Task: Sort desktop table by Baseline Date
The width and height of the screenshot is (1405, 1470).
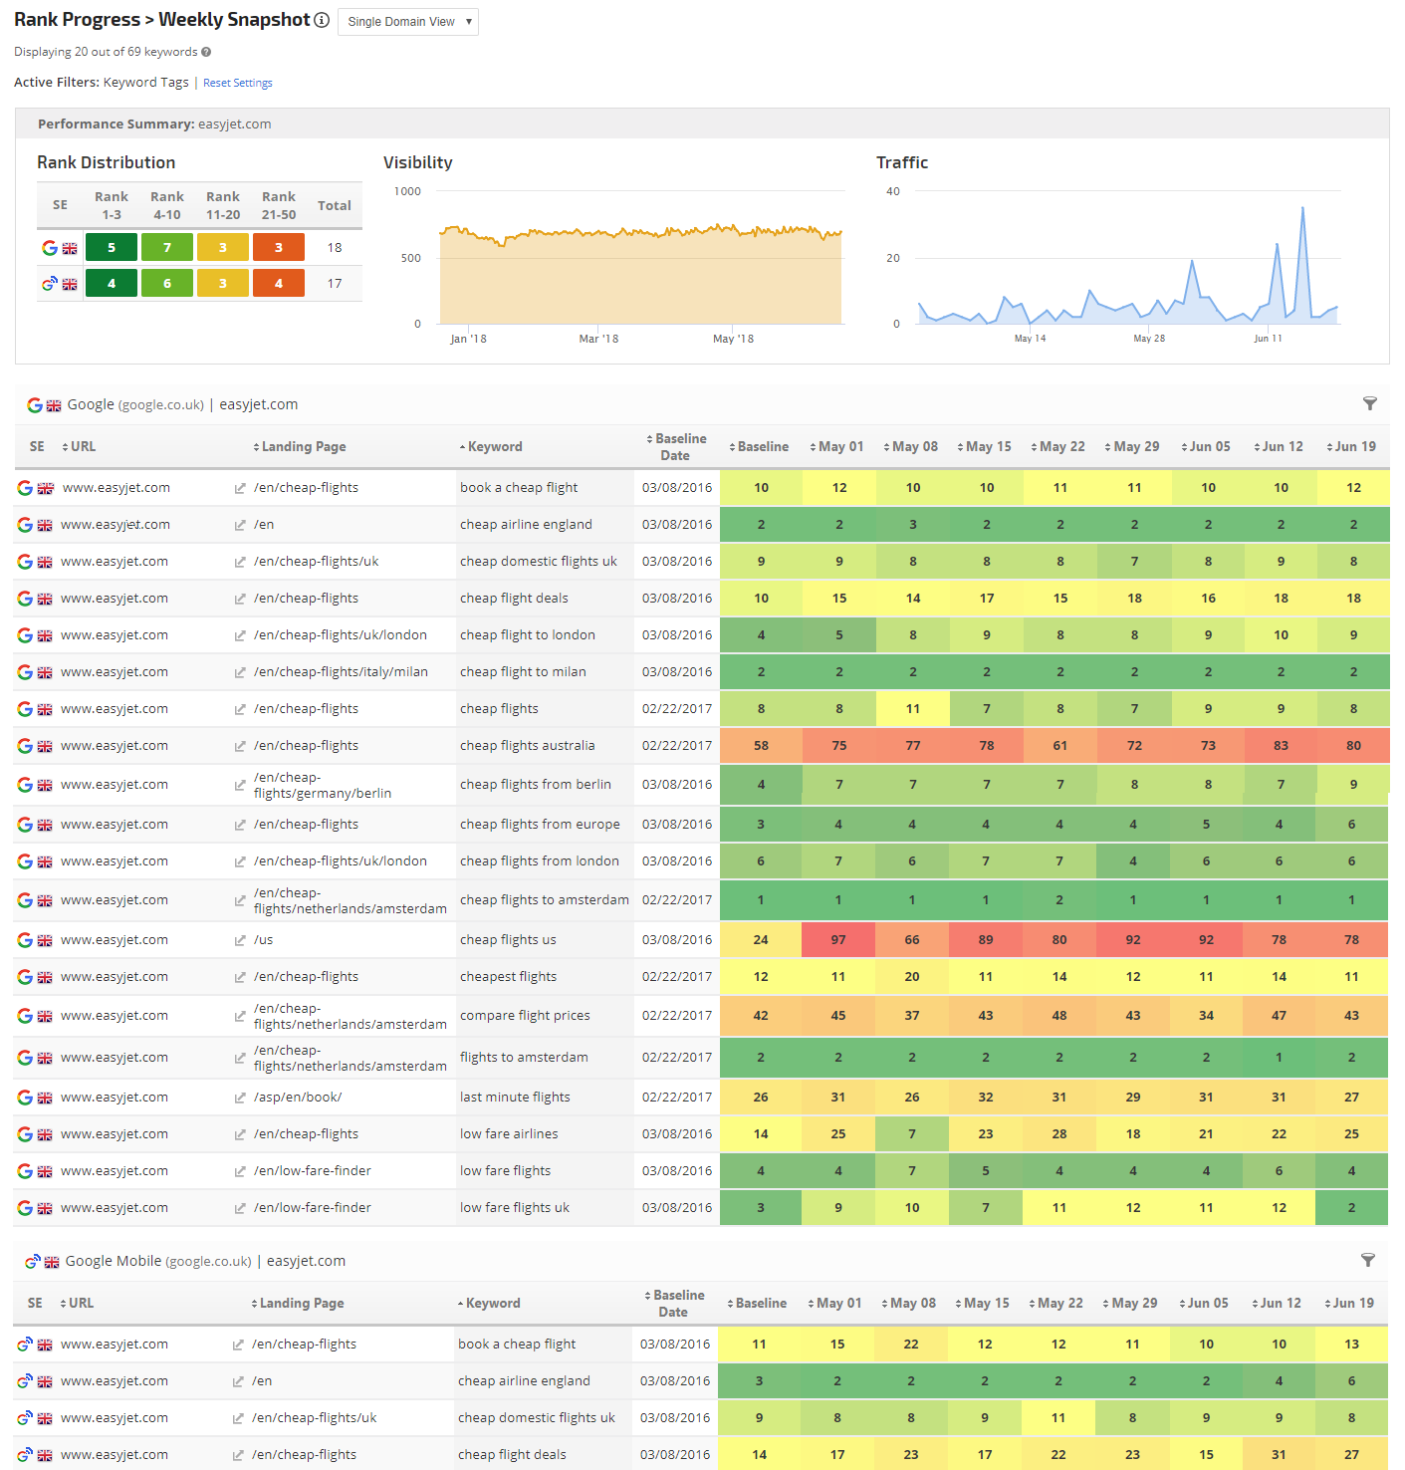Action: pyautogui.click(x=679, y=447)
